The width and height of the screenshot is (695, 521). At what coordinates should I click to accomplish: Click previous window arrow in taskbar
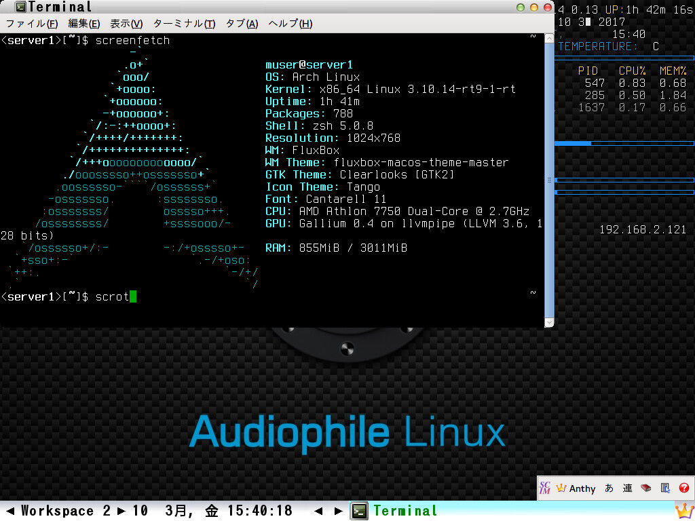(318, 511)
